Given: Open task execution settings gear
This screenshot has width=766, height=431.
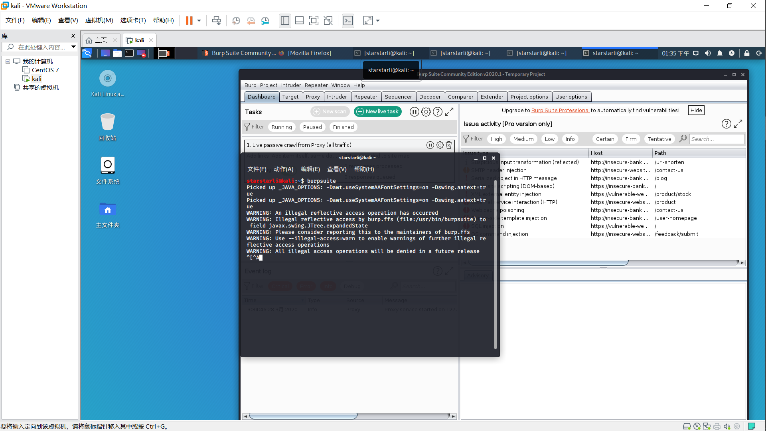Looking at the screenshot, I should 426,112.
